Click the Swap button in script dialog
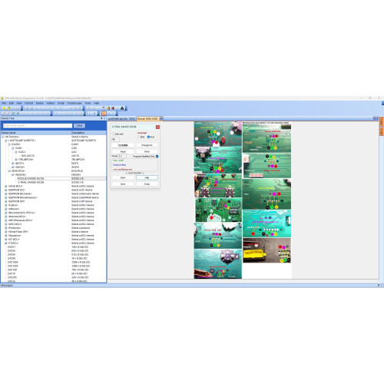 147,184
